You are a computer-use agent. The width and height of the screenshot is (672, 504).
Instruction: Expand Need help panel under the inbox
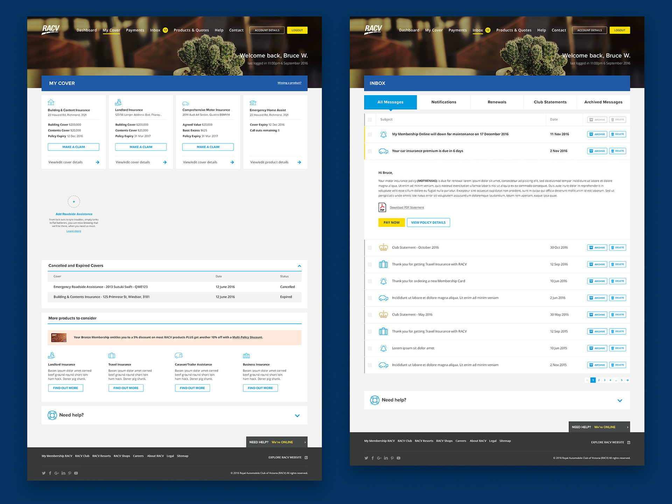[619, 401]
